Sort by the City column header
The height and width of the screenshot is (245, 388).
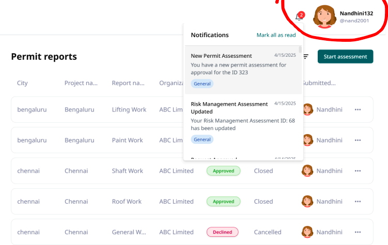22,83
